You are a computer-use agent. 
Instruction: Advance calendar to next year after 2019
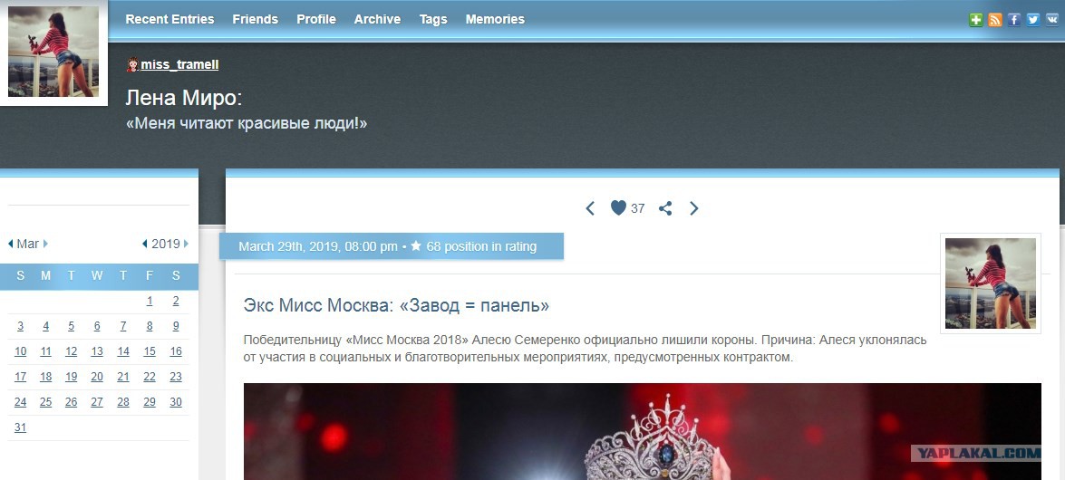[x=186, y=244]
